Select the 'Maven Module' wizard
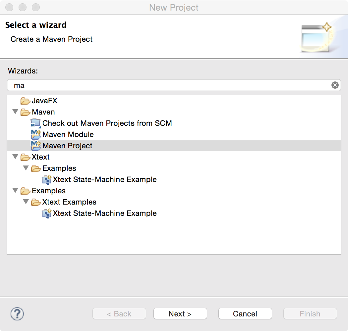The image size is (348, 331). click(x=68, y=135)
